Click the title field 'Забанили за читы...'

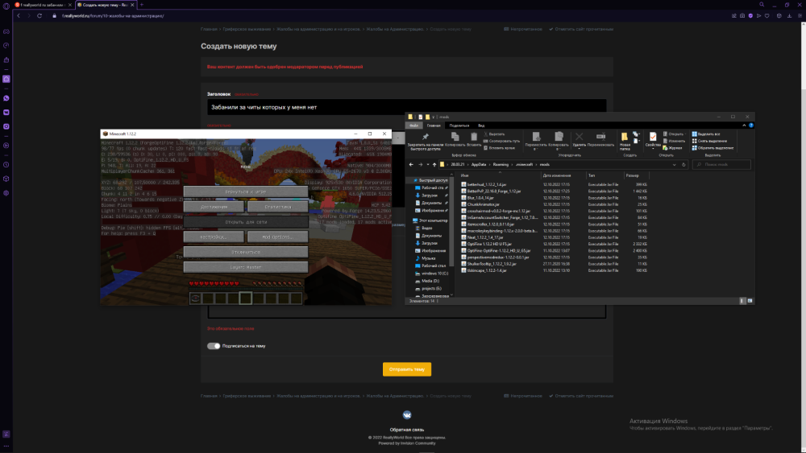point(406,107)
